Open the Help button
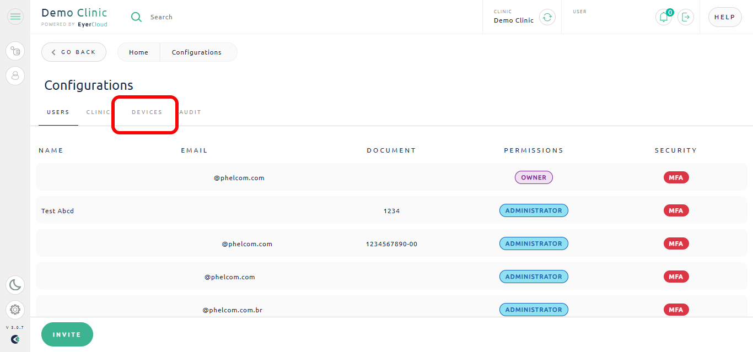Viewport: 753px width, 352px height. tap(724, 17)
